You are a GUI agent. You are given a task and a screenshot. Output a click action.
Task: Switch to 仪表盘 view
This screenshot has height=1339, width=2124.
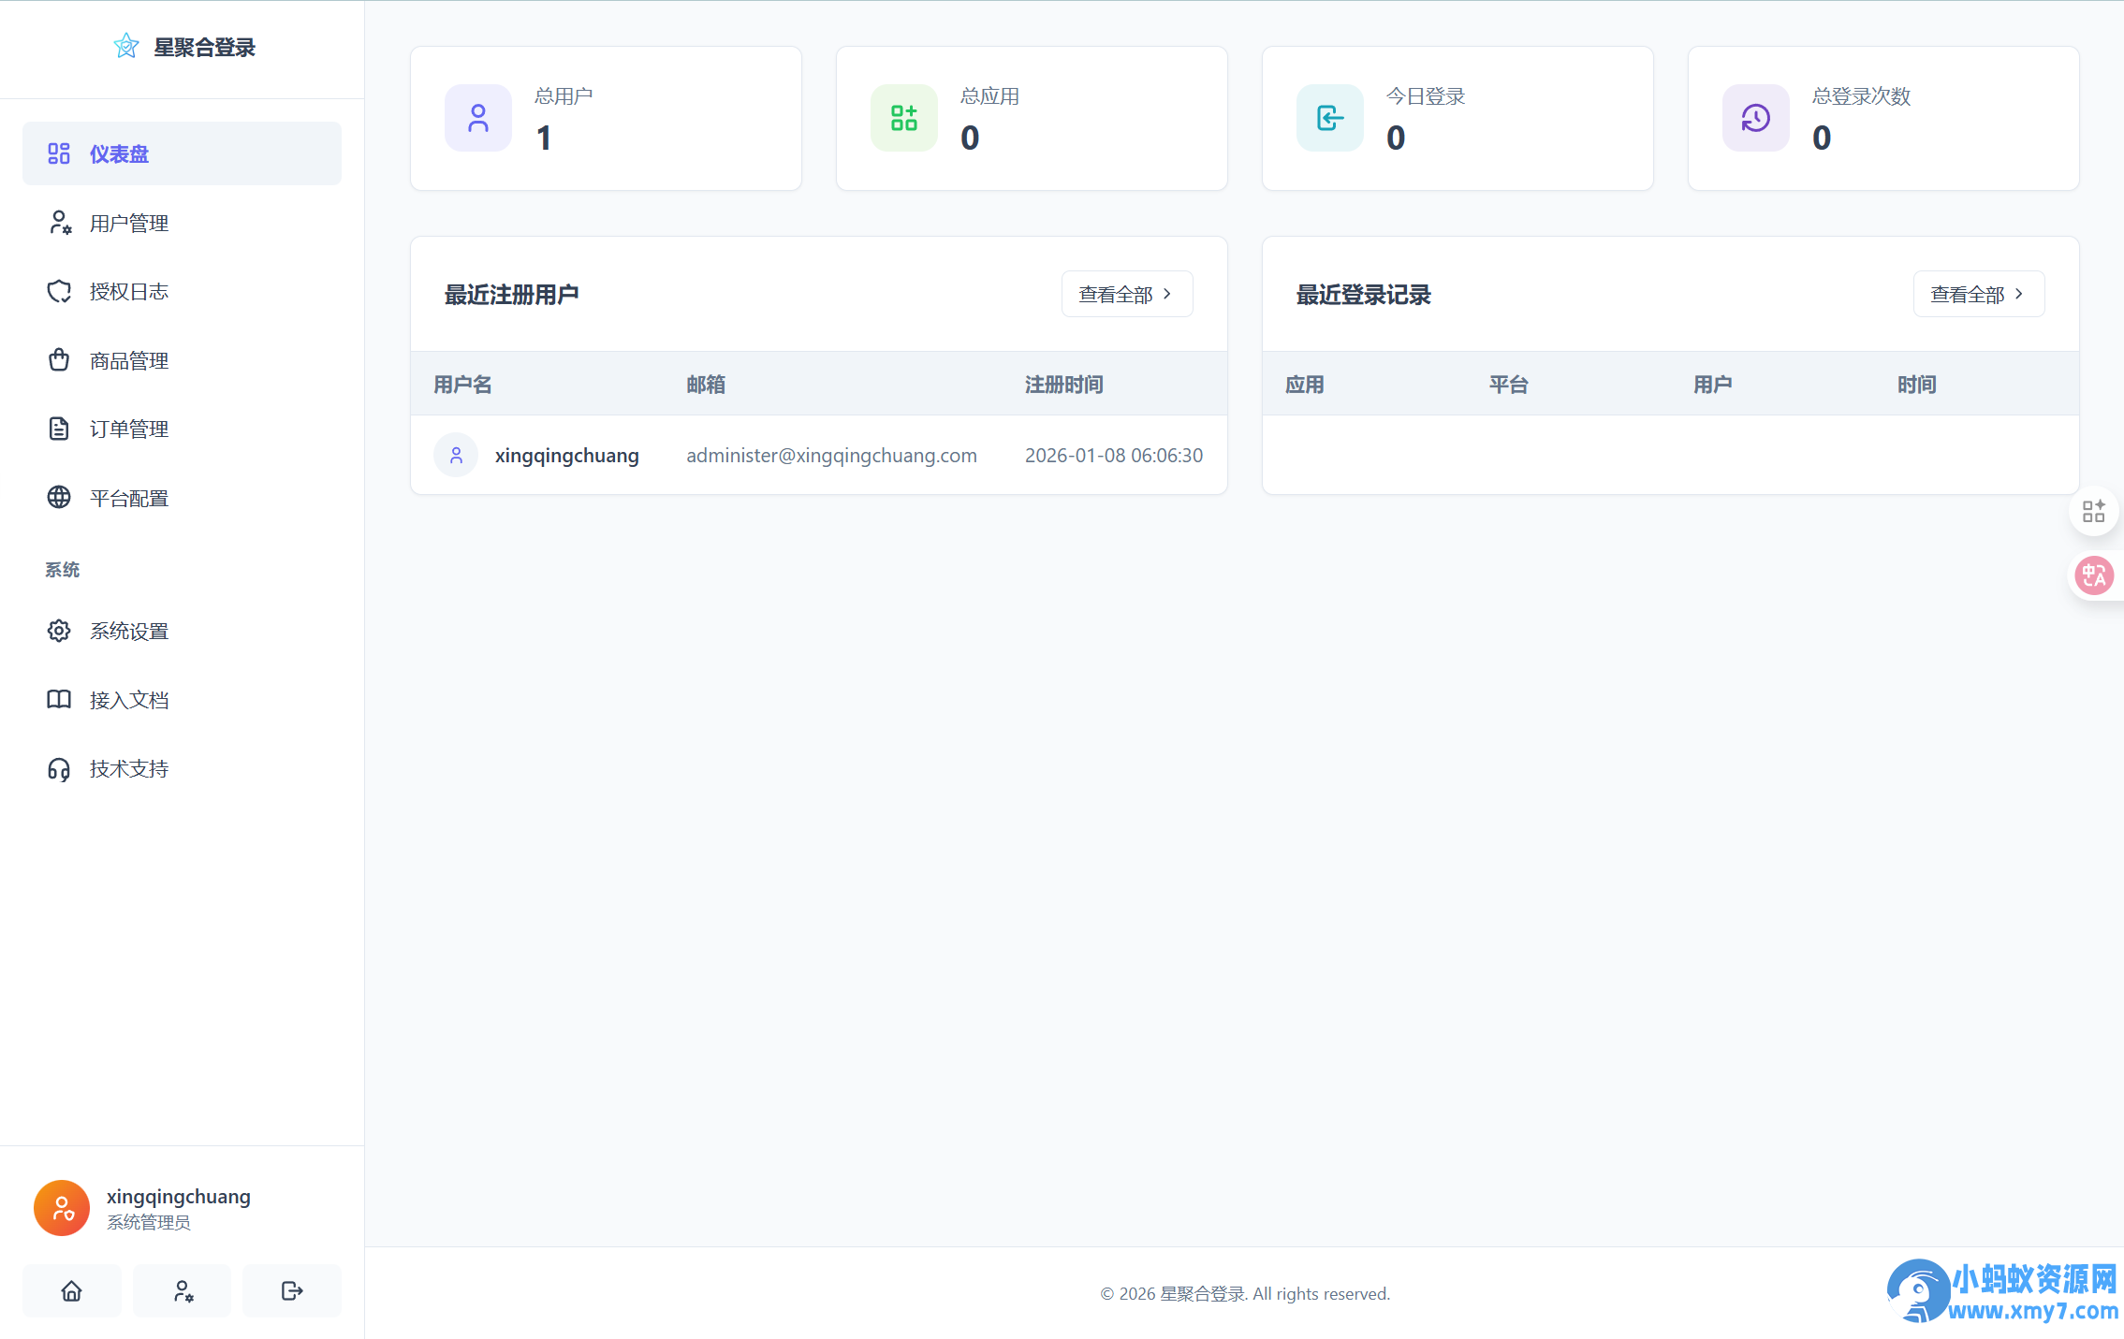tap(119, 153)
